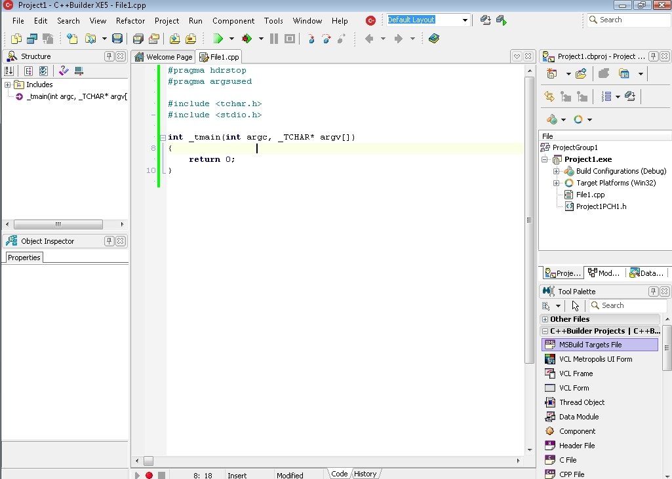Viewport: 672px width, 479px height.
Task: Click the macro play triangle in status bar
Action: pyautogui.click(x=137, y=475)
